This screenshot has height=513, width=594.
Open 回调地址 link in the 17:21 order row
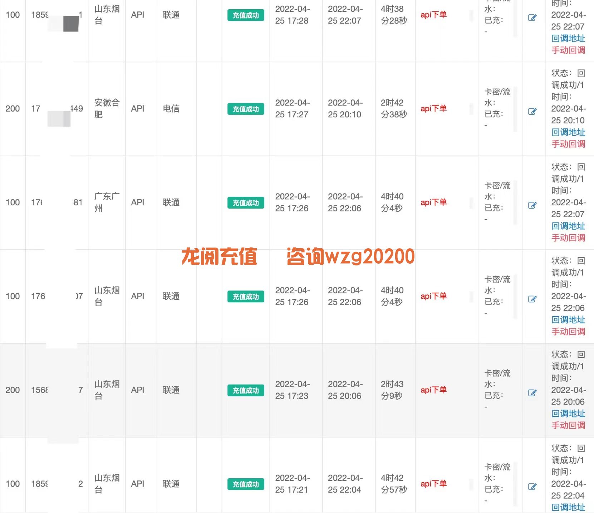click(x=568, y=507)
